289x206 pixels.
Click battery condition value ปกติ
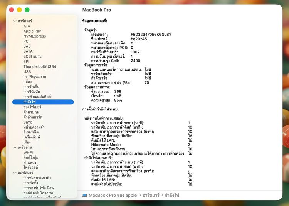(x=118, y=96)
